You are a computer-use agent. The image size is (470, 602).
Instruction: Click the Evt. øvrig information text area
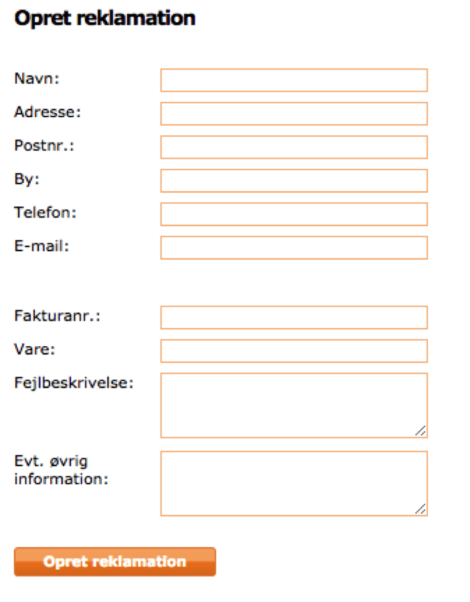click(x=294, y=483)
